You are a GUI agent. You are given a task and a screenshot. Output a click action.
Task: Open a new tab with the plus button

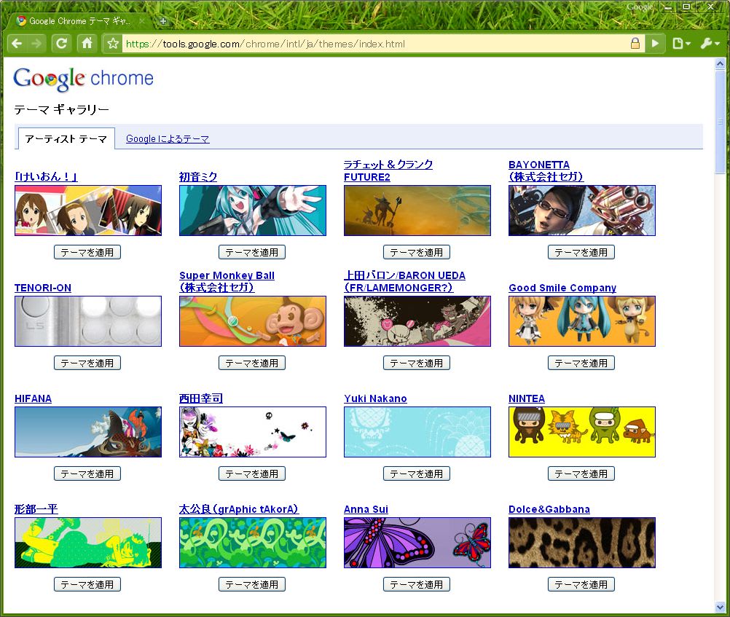click(x=162, y=21)
